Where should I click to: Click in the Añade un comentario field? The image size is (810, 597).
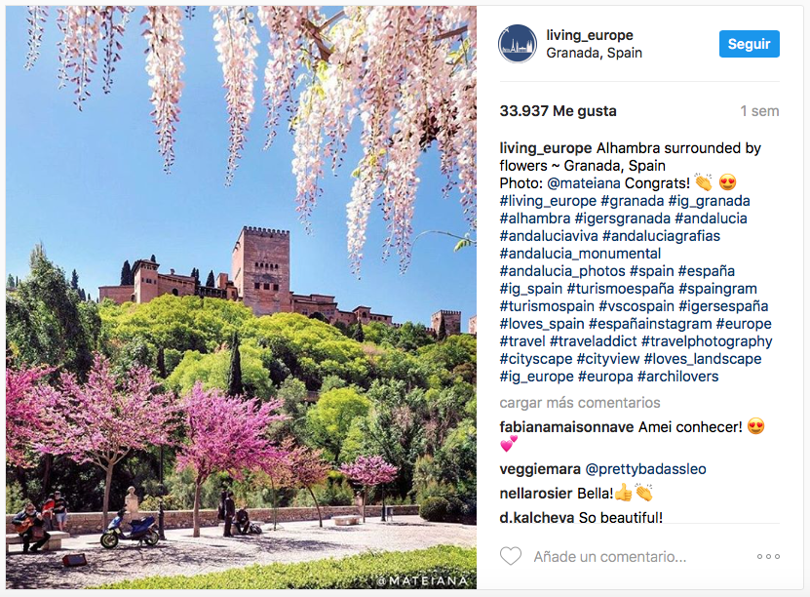pos(609,557)
